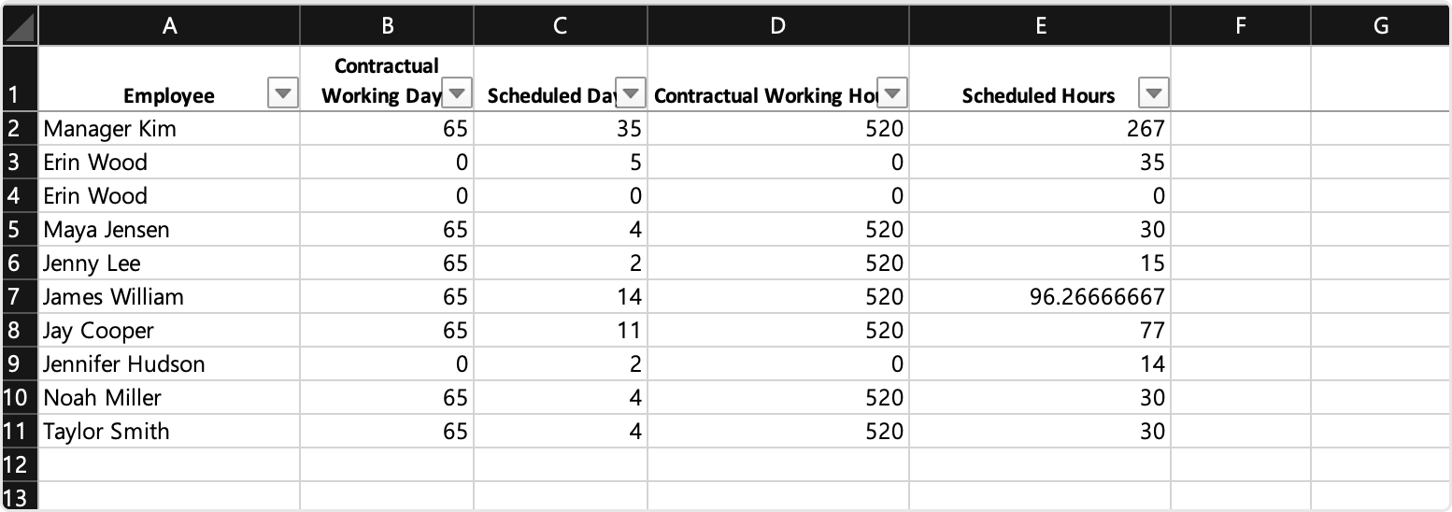Open the Contractual Working Hours filter arrow
Image resolution: width=1452 pixels, height=512 pixels.
(x=892, y=94)
